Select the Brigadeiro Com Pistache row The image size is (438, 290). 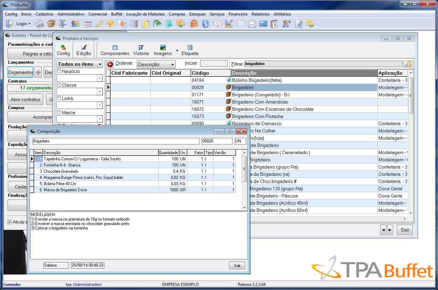click(x=258, y=116)
